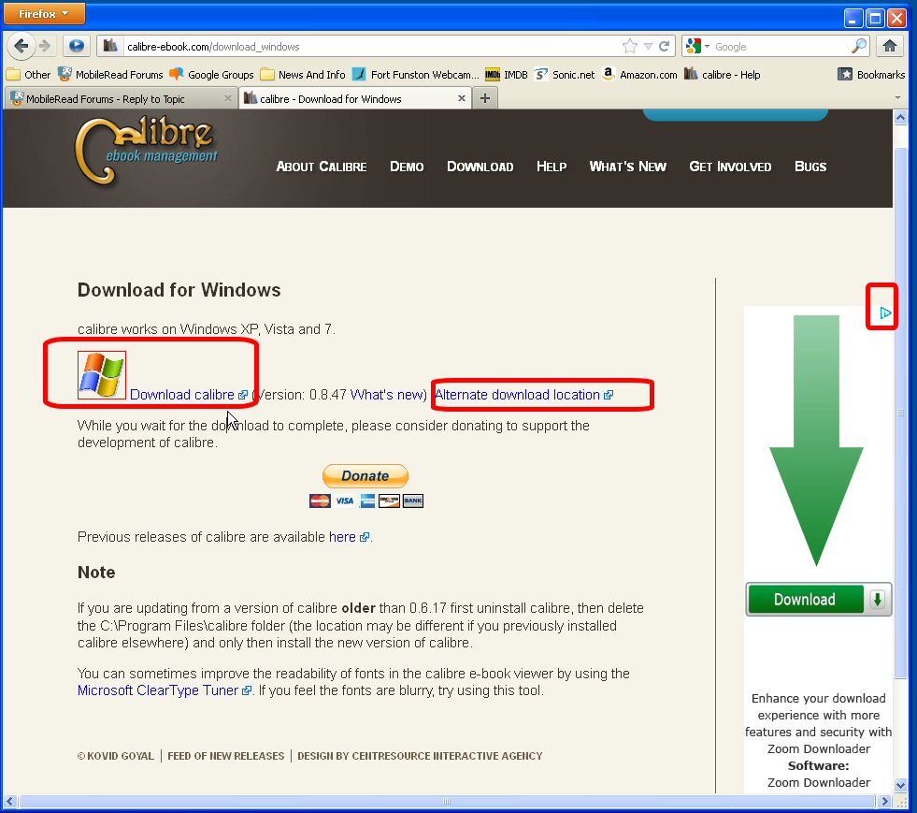Viewport: 917px width, 813px height.
Task: Click the calibre site icon in address bar
Action: (110, 46)
